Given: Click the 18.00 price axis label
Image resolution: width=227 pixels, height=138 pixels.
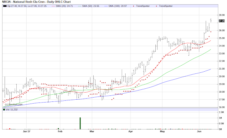Looking at the screenshot, I should pyautogui.click(x=222, y=92).
